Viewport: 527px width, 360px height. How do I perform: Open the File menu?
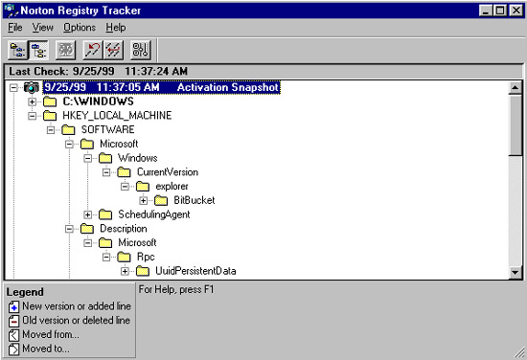tap(15, 27)
